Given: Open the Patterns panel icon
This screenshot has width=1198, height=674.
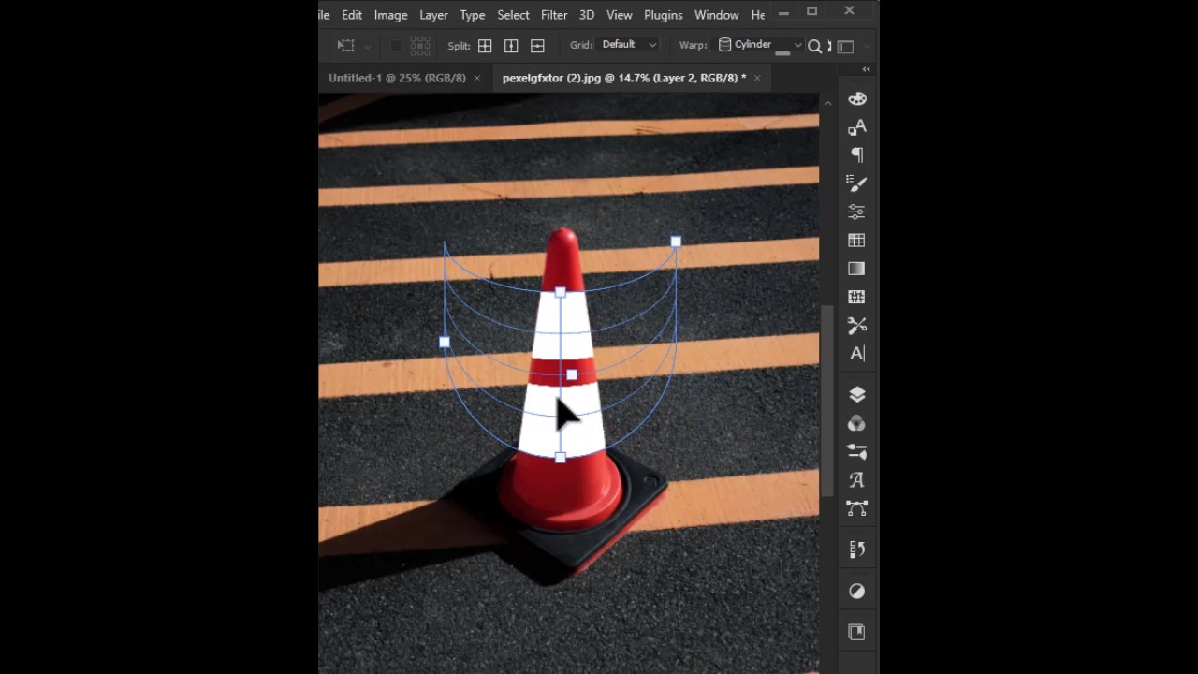Looking at the screenshot, I should (857, 297).
